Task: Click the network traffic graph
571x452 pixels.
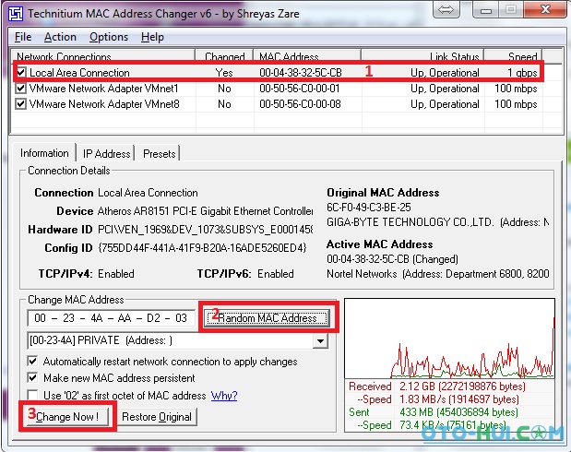Action: tap(450, 339)
